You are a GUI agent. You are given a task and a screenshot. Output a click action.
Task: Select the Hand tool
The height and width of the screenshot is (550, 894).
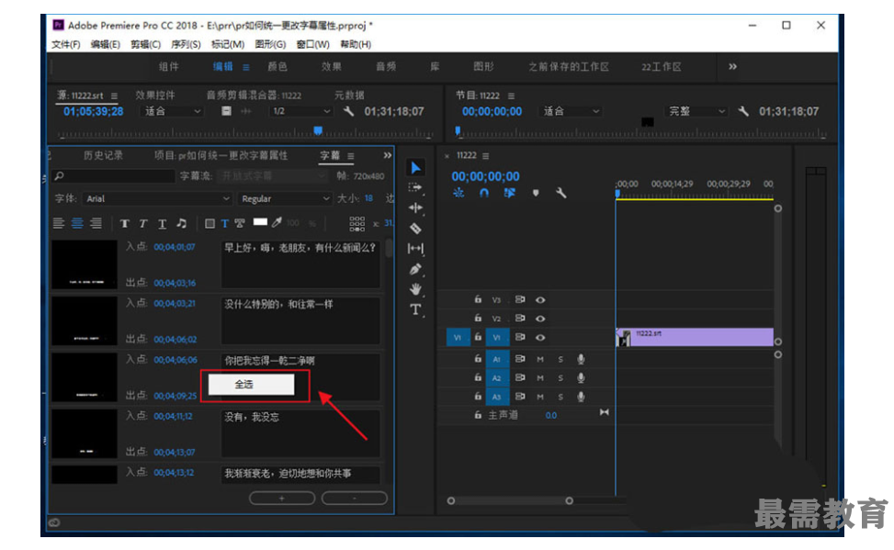coord(415,289)
